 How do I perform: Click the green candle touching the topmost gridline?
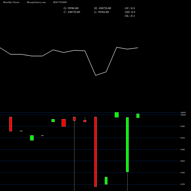pyautogui.click(x=117, y=115)
